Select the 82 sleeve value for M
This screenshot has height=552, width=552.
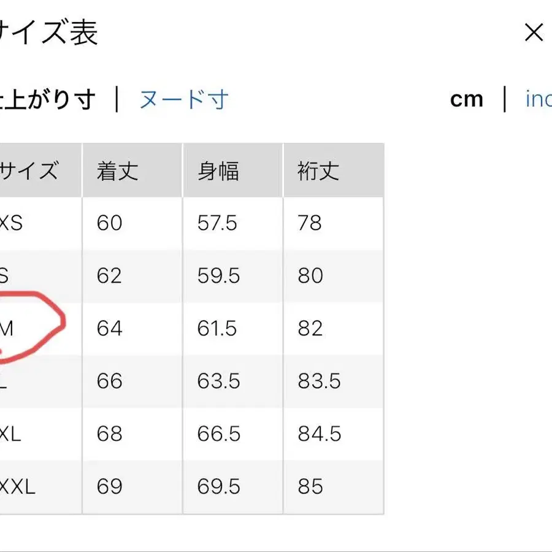pos(310,328)
